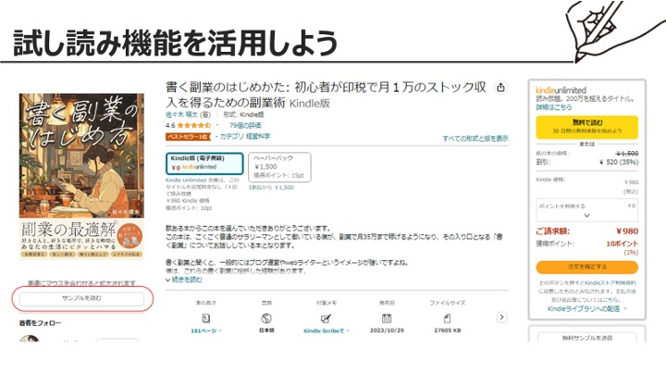666x375 pixels.
Task: Click the book length page icon
Action: (x=206, y=318)
